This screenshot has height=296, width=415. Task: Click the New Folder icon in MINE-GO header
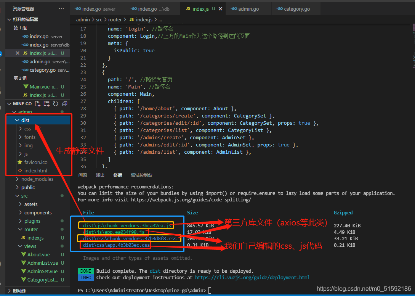tap(46, 104)
